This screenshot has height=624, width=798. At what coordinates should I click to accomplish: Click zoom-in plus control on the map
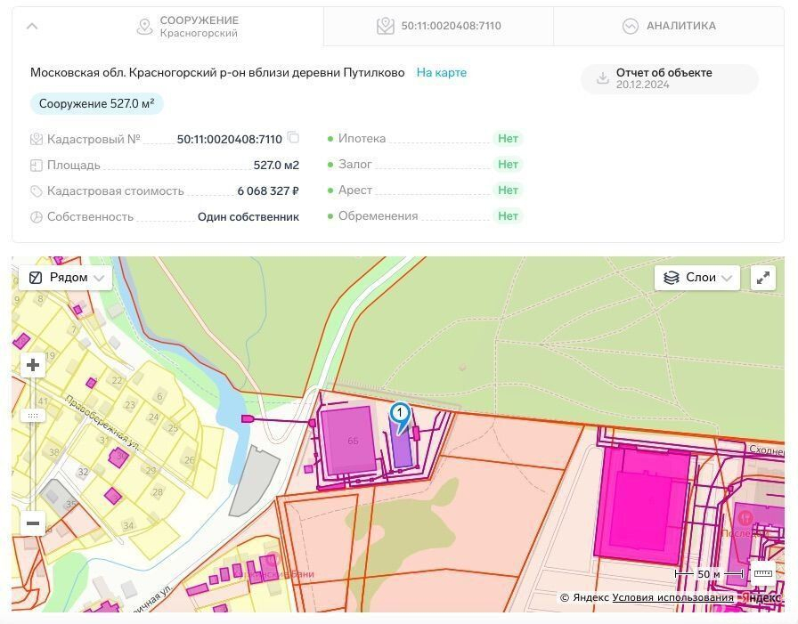32,364
